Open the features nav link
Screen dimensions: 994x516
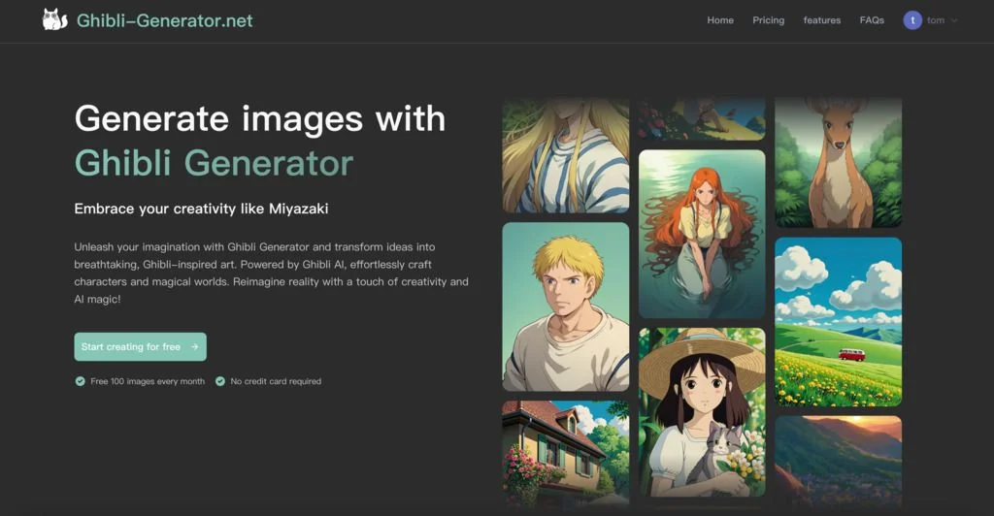(x=822, y=20)
